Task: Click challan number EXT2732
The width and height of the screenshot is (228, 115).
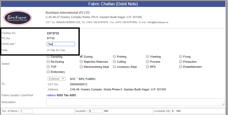Action: click(x=53, y=33)
